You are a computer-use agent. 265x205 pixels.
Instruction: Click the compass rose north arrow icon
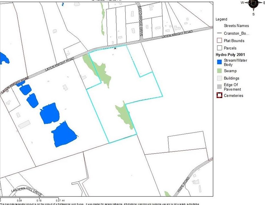253,6
